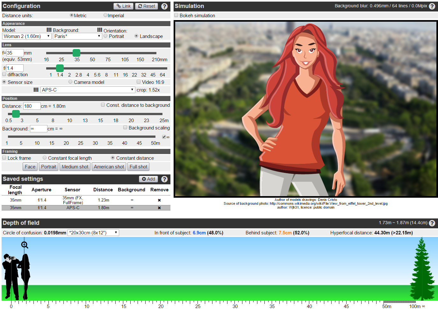
Task: Click the Saved settings help icon
Action: point(164,179)
